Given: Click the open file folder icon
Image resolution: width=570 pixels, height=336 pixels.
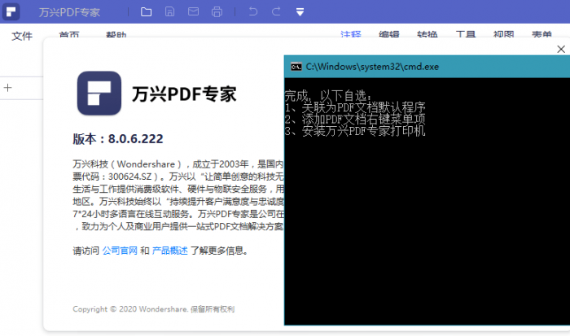Looking at the screenshot, I should (x=146, y=12).
